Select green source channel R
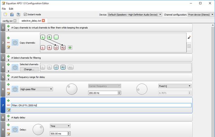The width and height of the screenshot is (215, 137). point(49,37)
